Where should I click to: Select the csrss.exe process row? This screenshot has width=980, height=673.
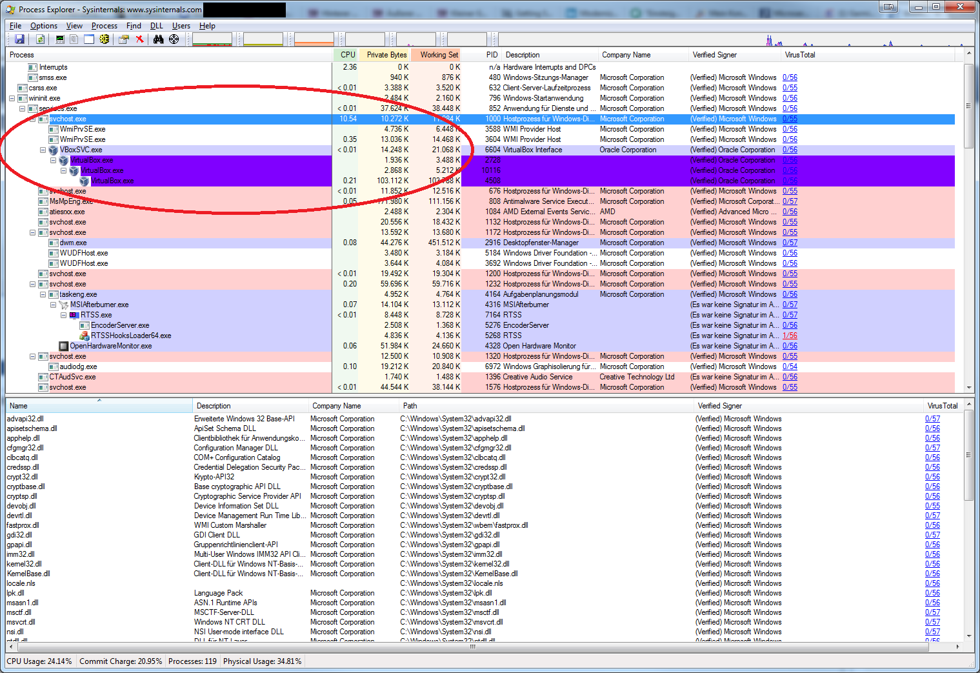pyautogui.click(x=480, y=88)
